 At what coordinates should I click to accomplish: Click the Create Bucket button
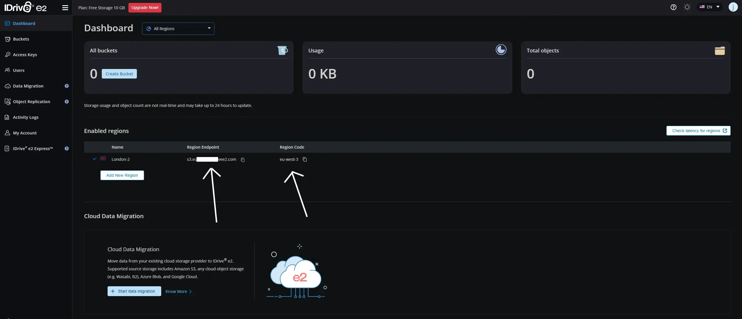point(119,74)
